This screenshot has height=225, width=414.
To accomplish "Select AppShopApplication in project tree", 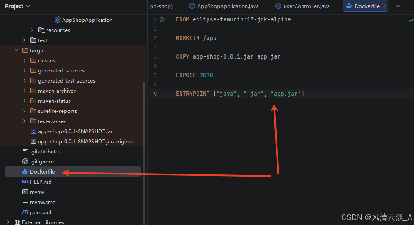I will (x=87, y=20).
